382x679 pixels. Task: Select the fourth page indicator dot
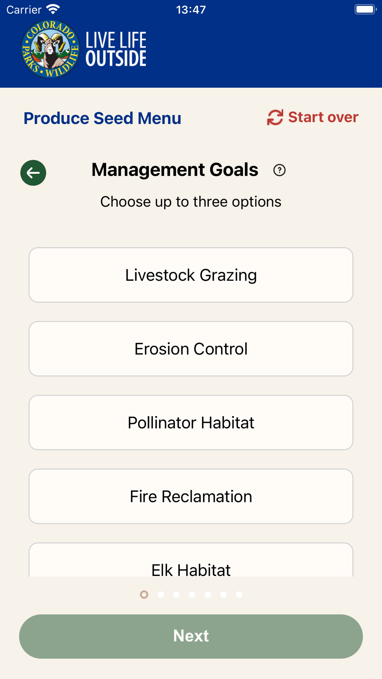coord(192,595)
